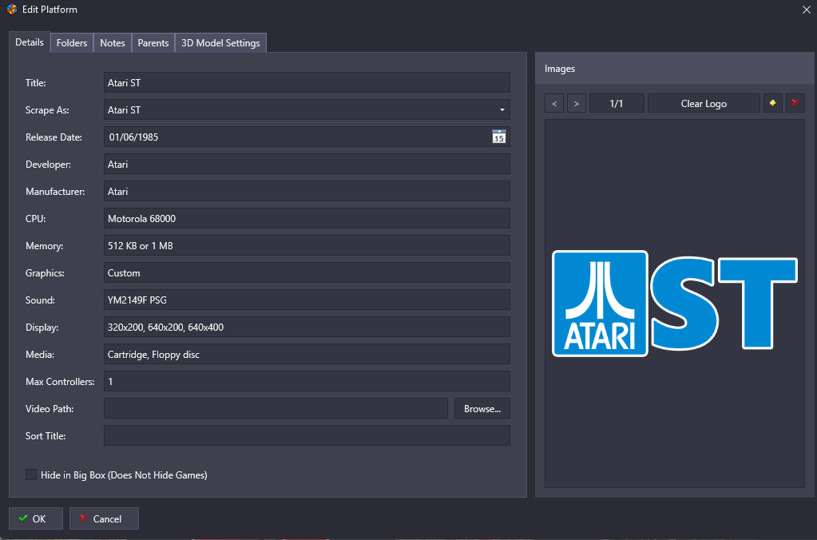Image resolution: width=817 pixels, height=540 pixels.
Task: Show the previous image
Action: (x=554, y=103)
